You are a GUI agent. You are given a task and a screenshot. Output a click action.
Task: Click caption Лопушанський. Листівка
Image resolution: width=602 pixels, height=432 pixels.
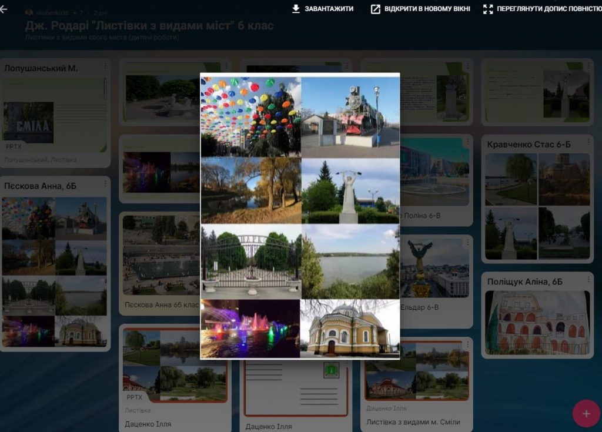(x=41, y=159)
